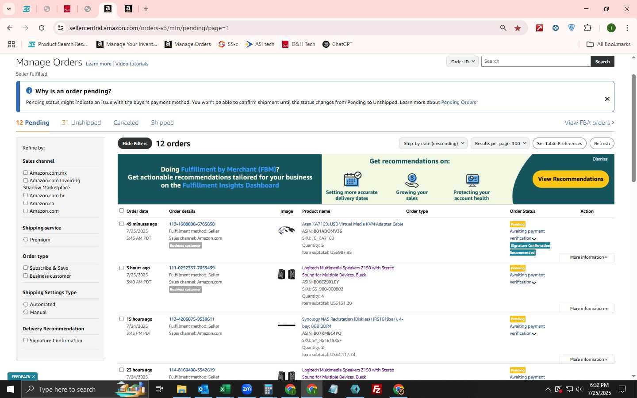The width and height of the screenshot is (637, 398).
Task: Expand Awaiting payment verification on Aten order
Action: [x=534, y=239]
